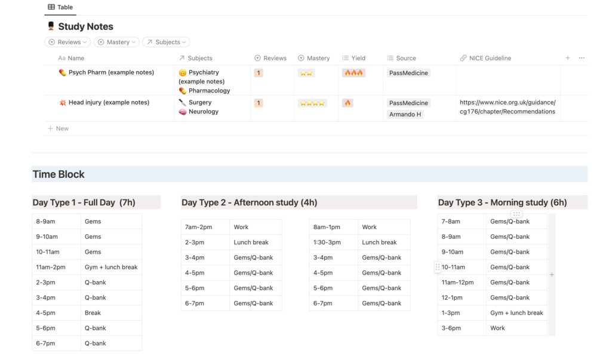The image size is (600, 360).
Task: Click the four-star Mastery tag for Head injury
Action: point(312,103)
